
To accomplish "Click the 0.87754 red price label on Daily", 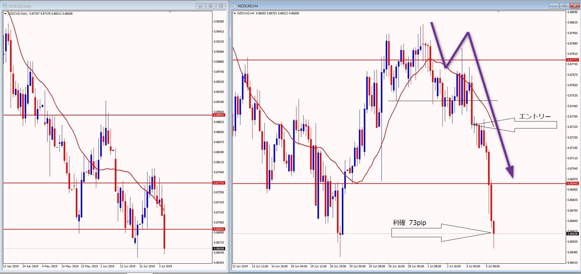I will (218, 183).
